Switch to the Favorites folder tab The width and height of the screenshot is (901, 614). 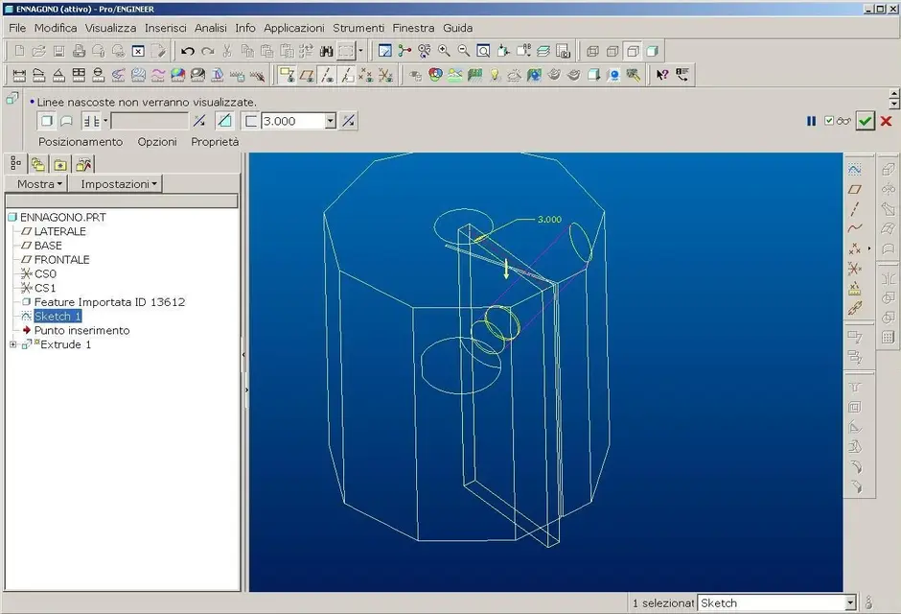point(60,165)
